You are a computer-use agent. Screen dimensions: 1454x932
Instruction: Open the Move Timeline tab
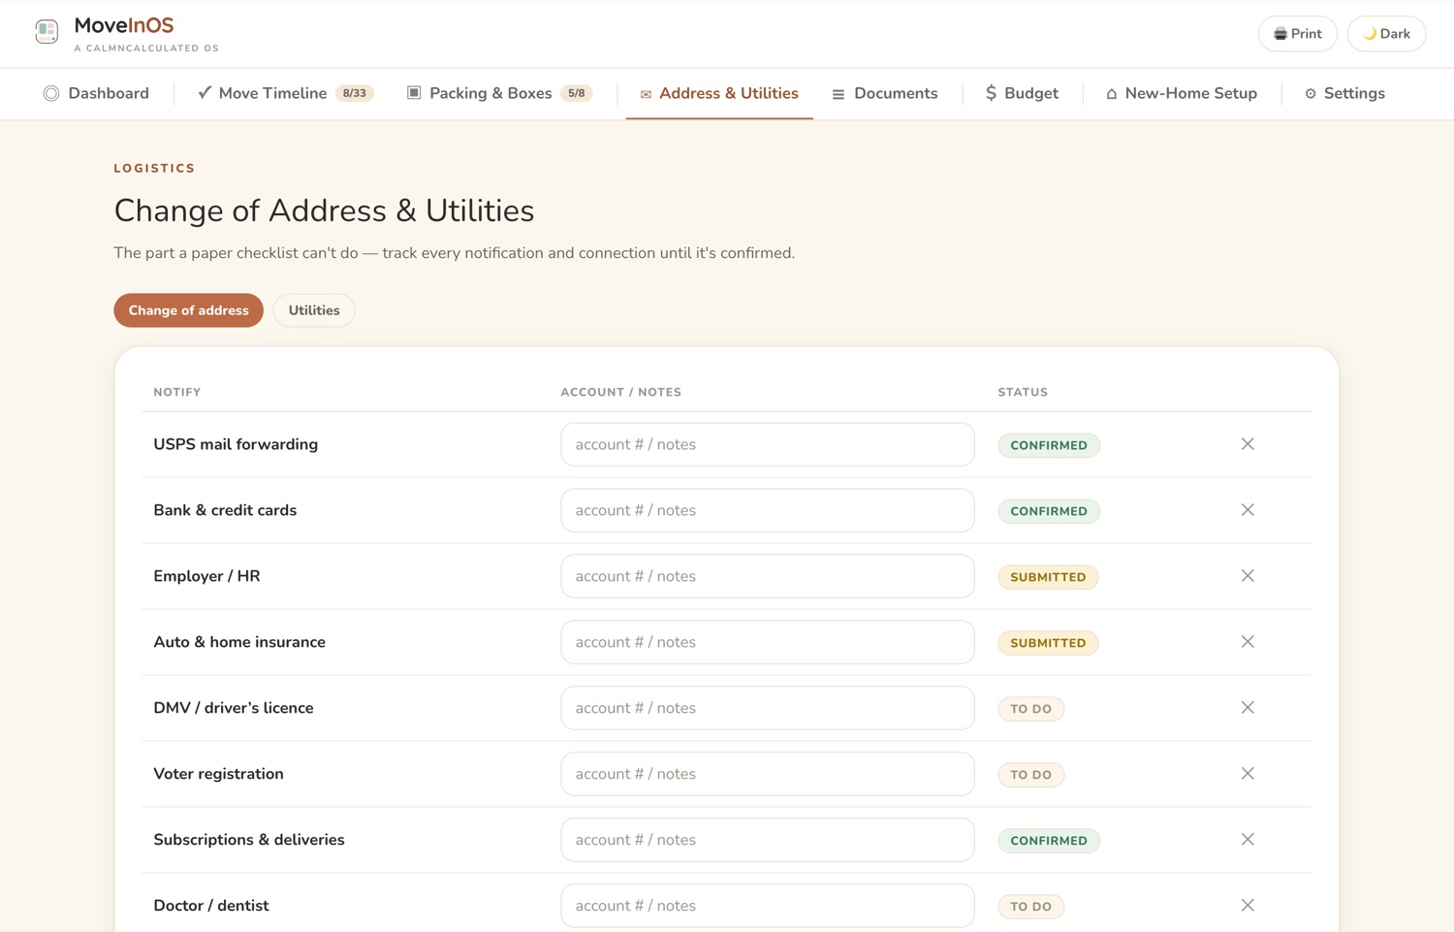[x=285, y=93]
